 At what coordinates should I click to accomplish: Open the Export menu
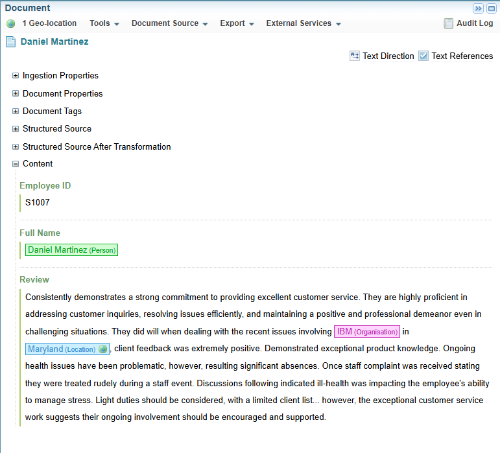(x=237, y=23)
